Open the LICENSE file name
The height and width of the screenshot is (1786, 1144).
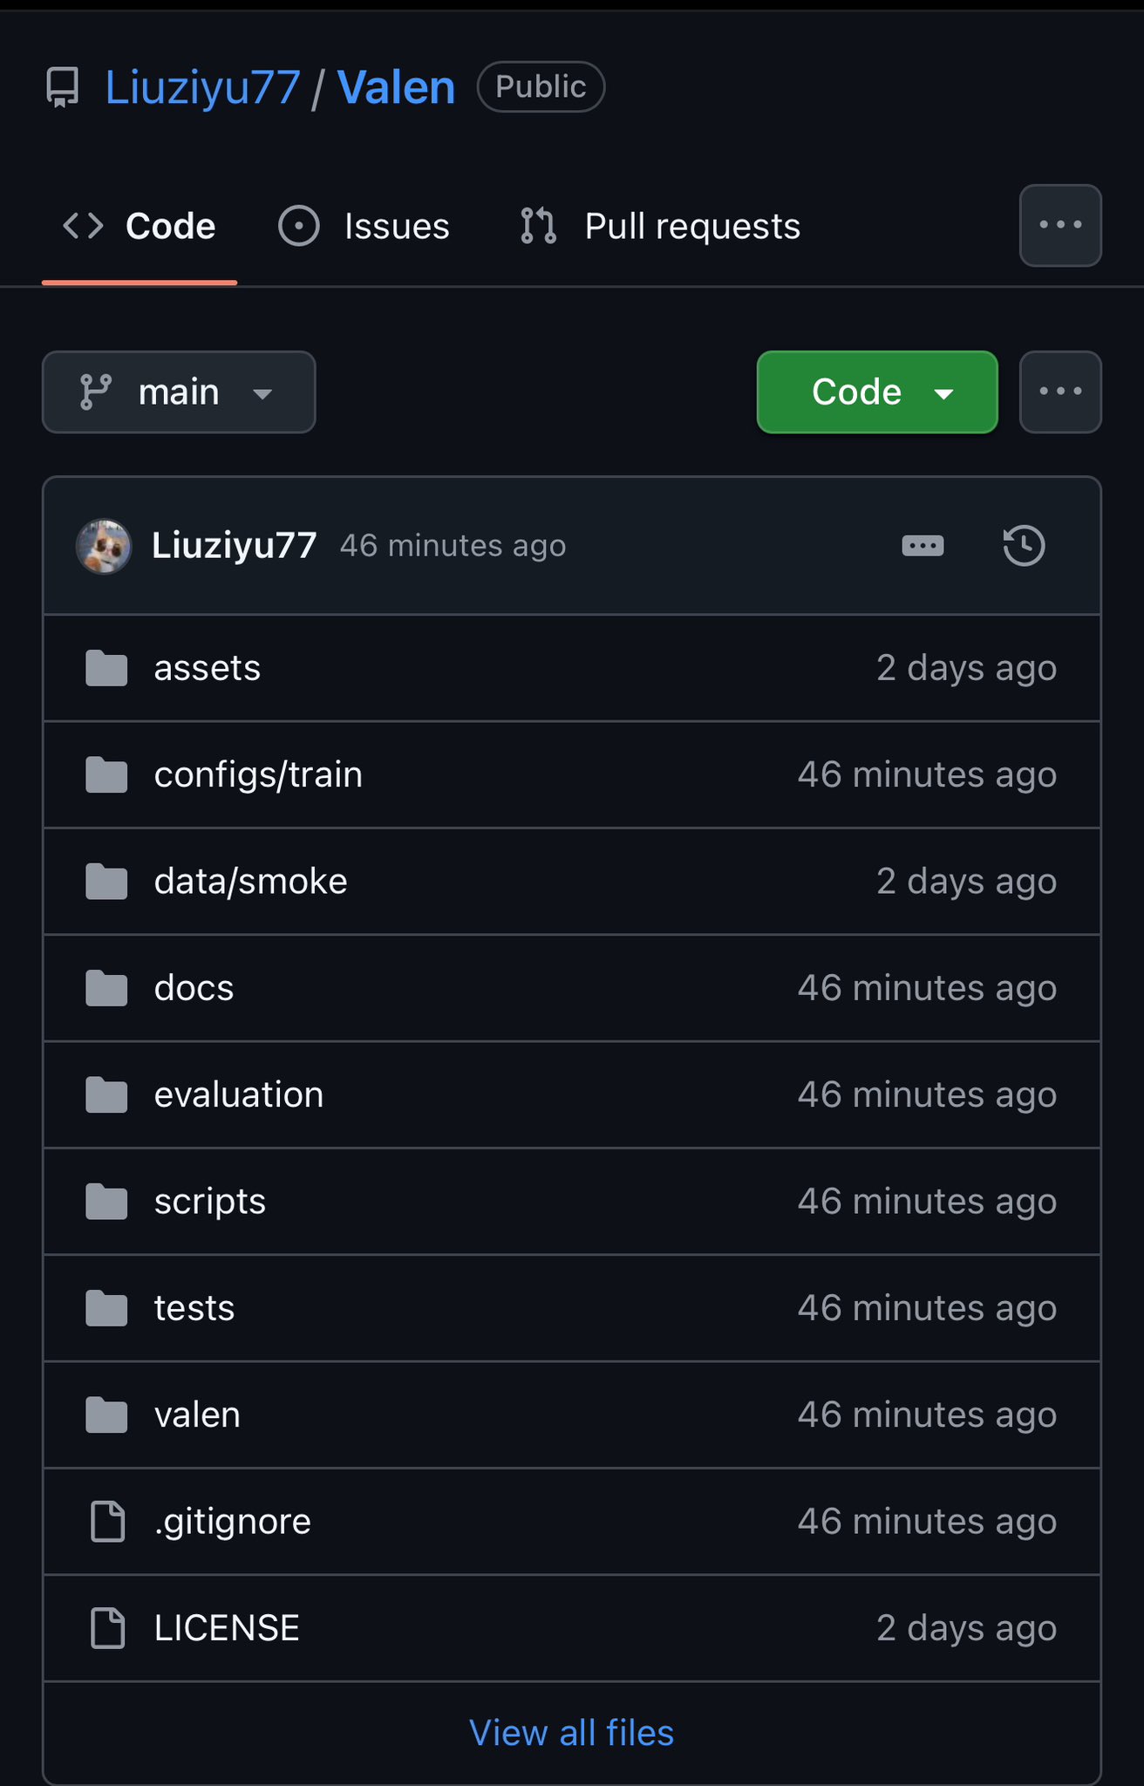(x=227, y=1628)
